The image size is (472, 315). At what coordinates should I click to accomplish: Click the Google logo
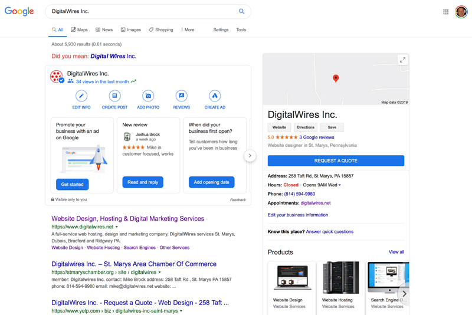coord(19,11)
